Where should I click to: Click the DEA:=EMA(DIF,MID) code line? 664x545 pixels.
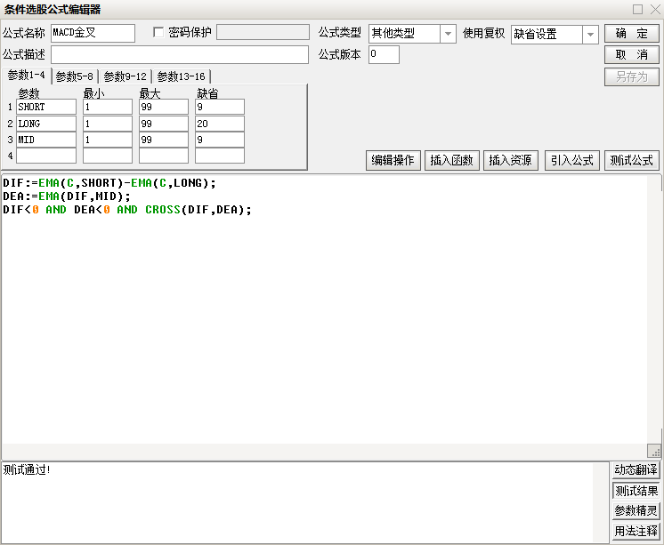point(67,196)
